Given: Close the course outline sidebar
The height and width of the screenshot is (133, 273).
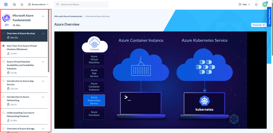Looking at the screenshot, I should click(x=43, y=16).
